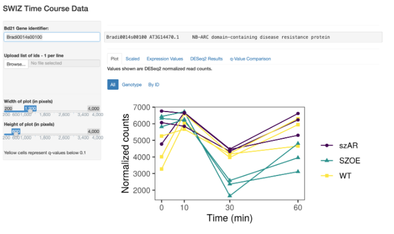Click the 'SWIZ Time Course Data' page title
The height and width of the screenshot is (234, 394).
point(46,9)
